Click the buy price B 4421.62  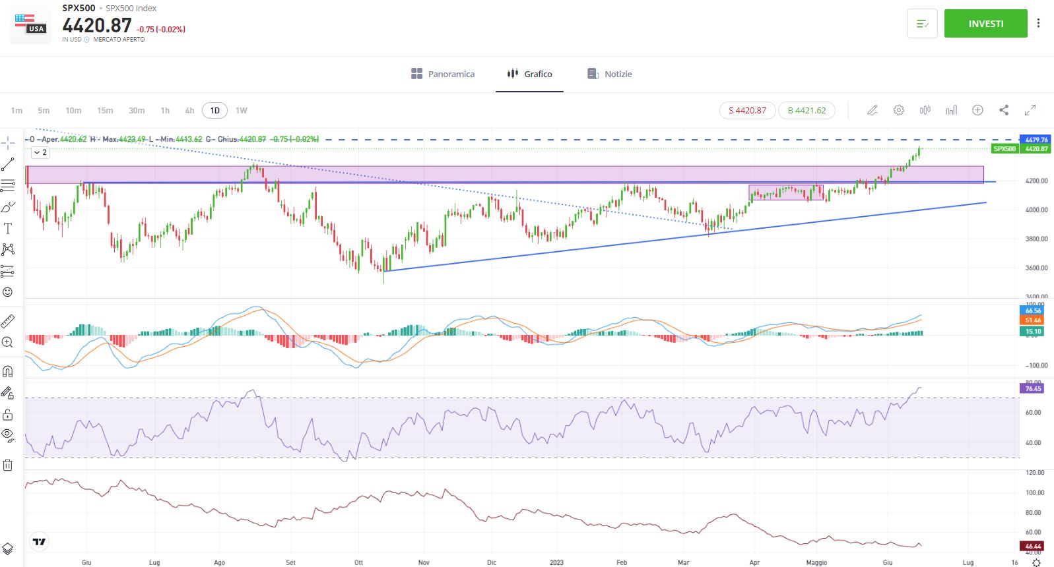tap(807, 110)
